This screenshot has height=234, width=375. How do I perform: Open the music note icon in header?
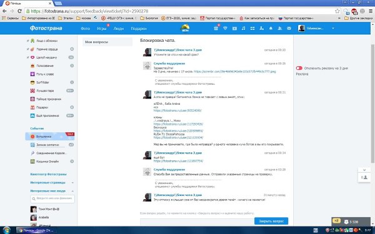(243, 28)
